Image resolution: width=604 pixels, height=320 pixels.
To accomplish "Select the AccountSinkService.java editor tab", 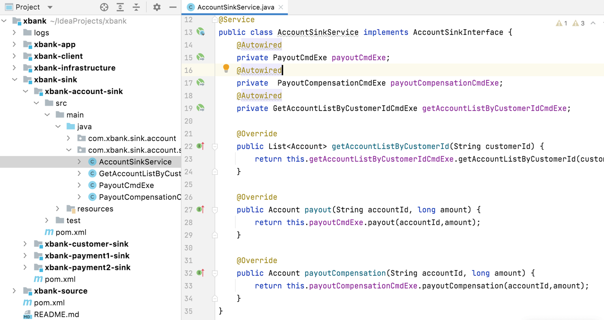I will coord(235,7).
